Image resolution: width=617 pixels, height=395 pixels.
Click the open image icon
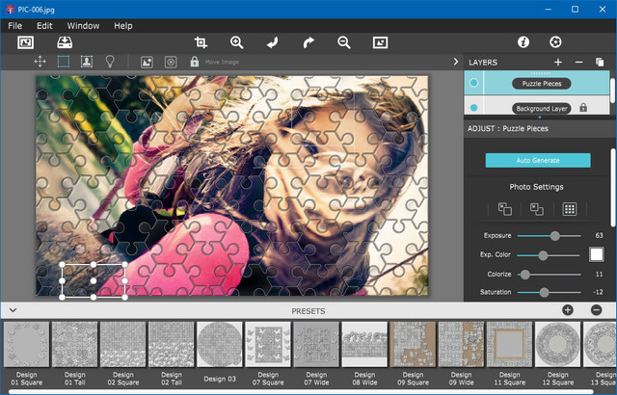click(x=25, y=42)
